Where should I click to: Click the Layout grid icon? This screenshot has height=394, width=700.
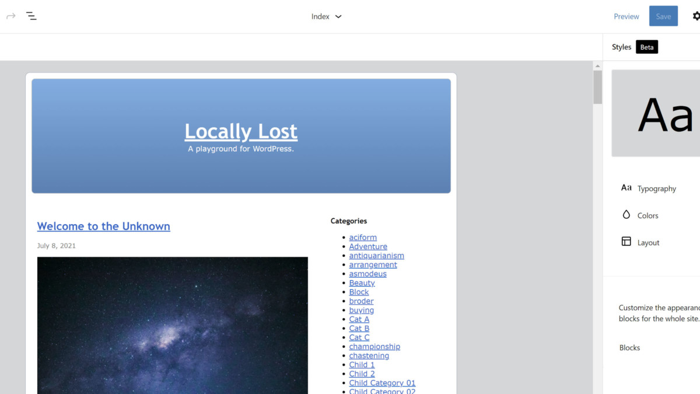click(x=626, y=242)
